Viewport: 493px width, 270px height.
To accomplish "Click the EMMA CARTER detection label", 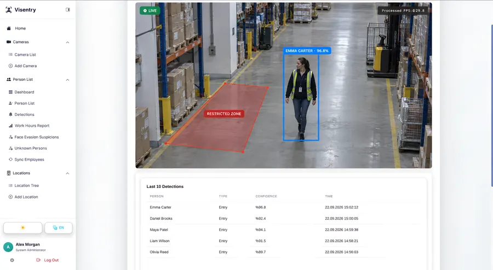I will 307,50.
